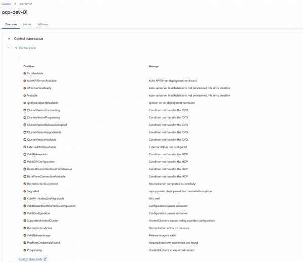Collapse the Control plane subsection chevron
303x262 pixels.
pyautogui.click(x=16, y=48)
